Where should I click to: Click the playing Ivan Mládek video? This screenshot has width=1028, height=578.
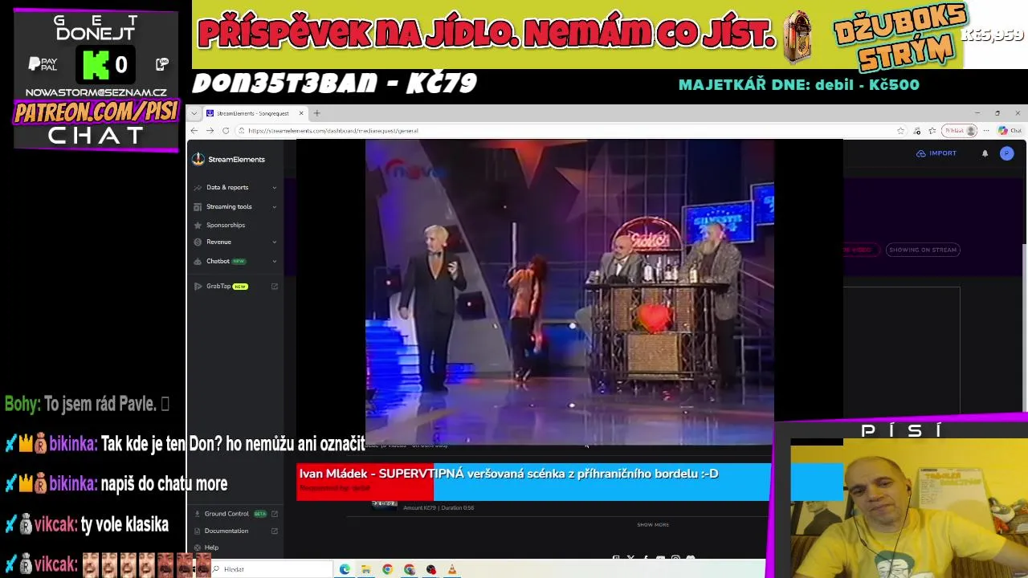pos(569,291)
